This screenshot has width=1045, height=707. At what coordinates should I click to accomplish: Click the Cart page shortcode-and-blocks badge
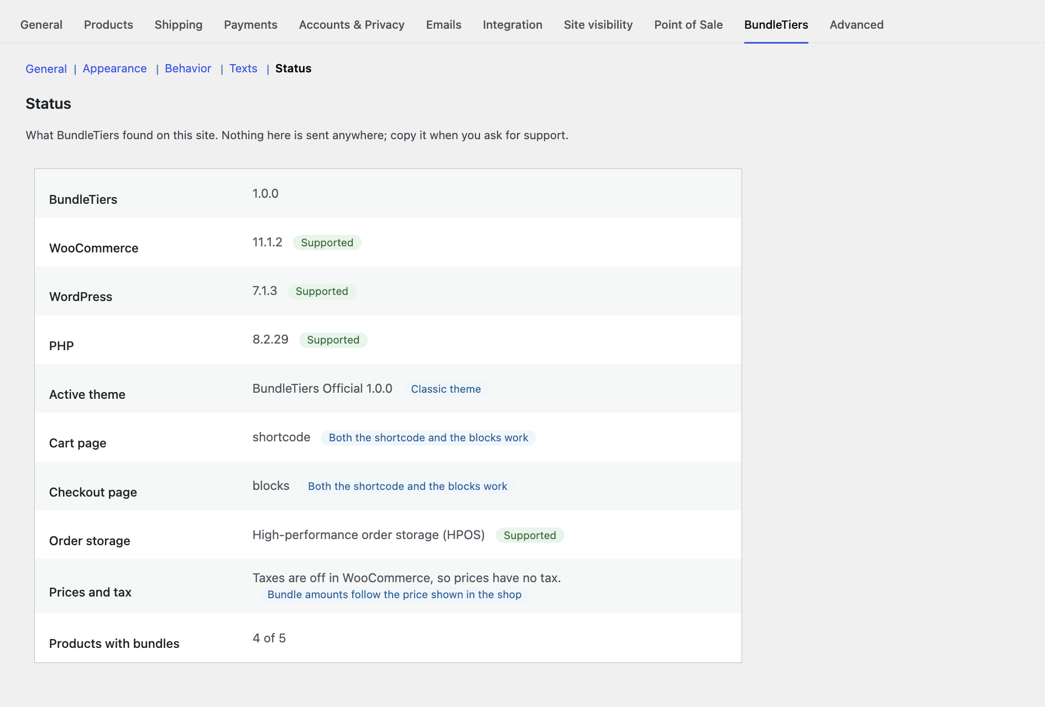pyautogui.click(x=429, y=437)
